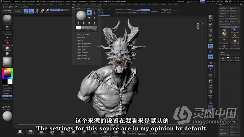Click the Zoom3D icon on right shelf
This screenshot has height=137, width=244.
pos(211,86)
